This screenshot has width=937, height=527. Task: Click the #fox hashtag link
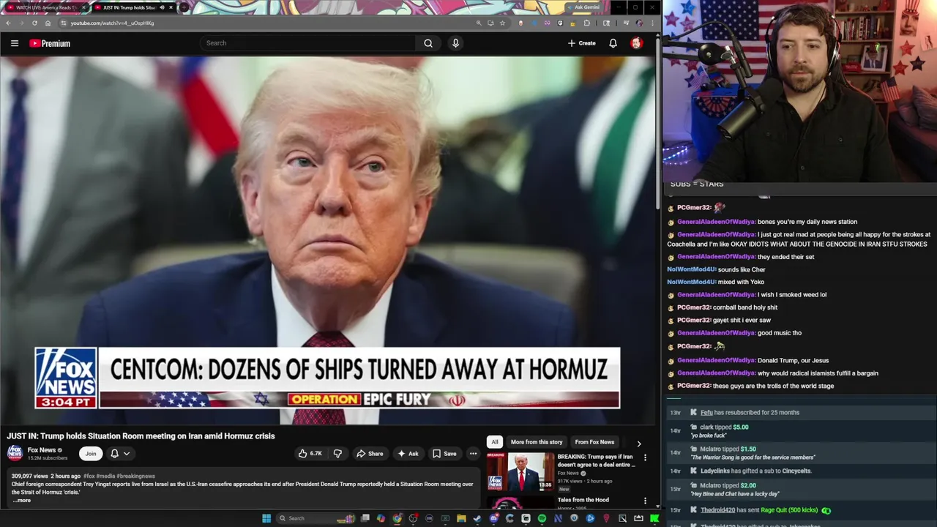[x=89, y=476]
